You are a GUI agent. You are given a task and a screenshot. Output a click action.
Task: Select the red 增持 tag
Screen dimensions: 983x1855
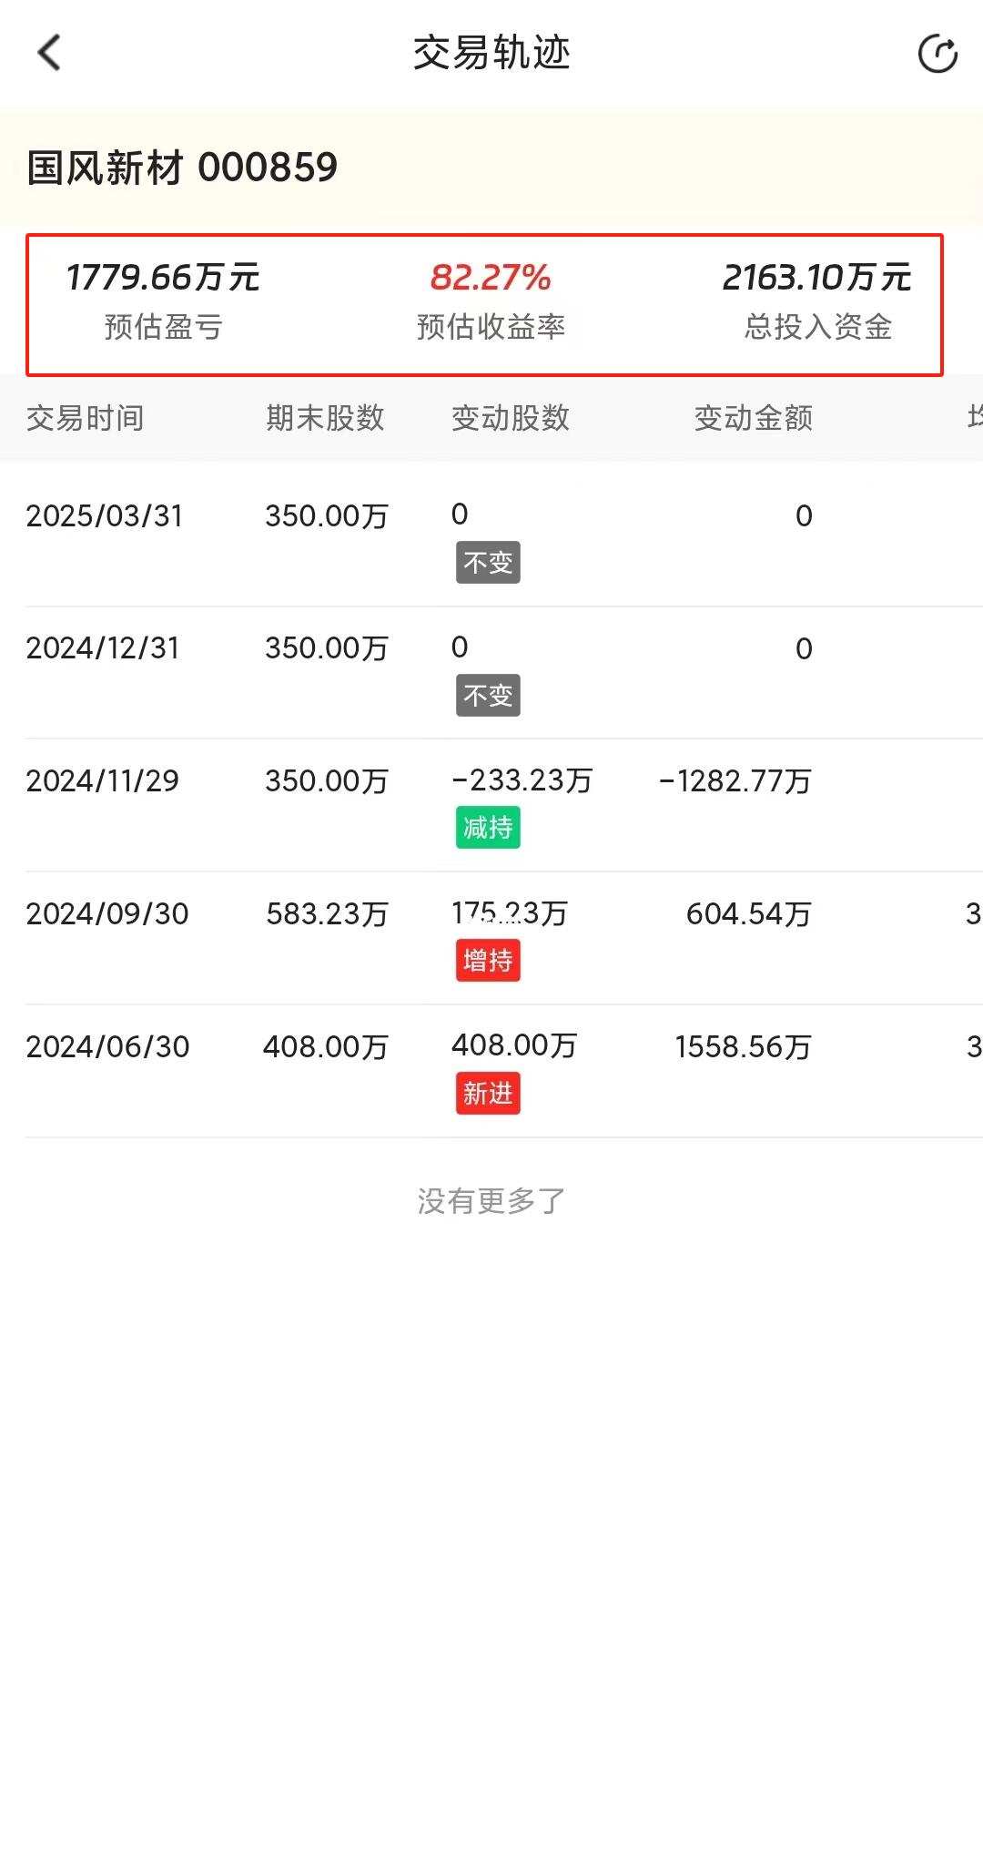[488, 961]
